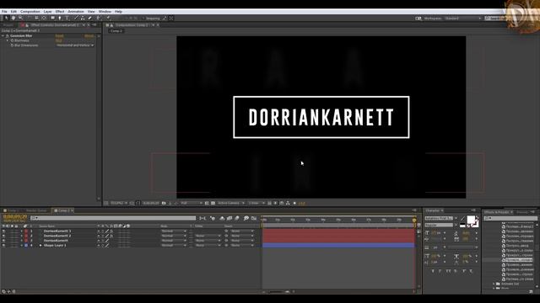Image resolution: width=540 pixels, height=303 pixels.
Task: Open the File menu
Action: tap(4, 11)
